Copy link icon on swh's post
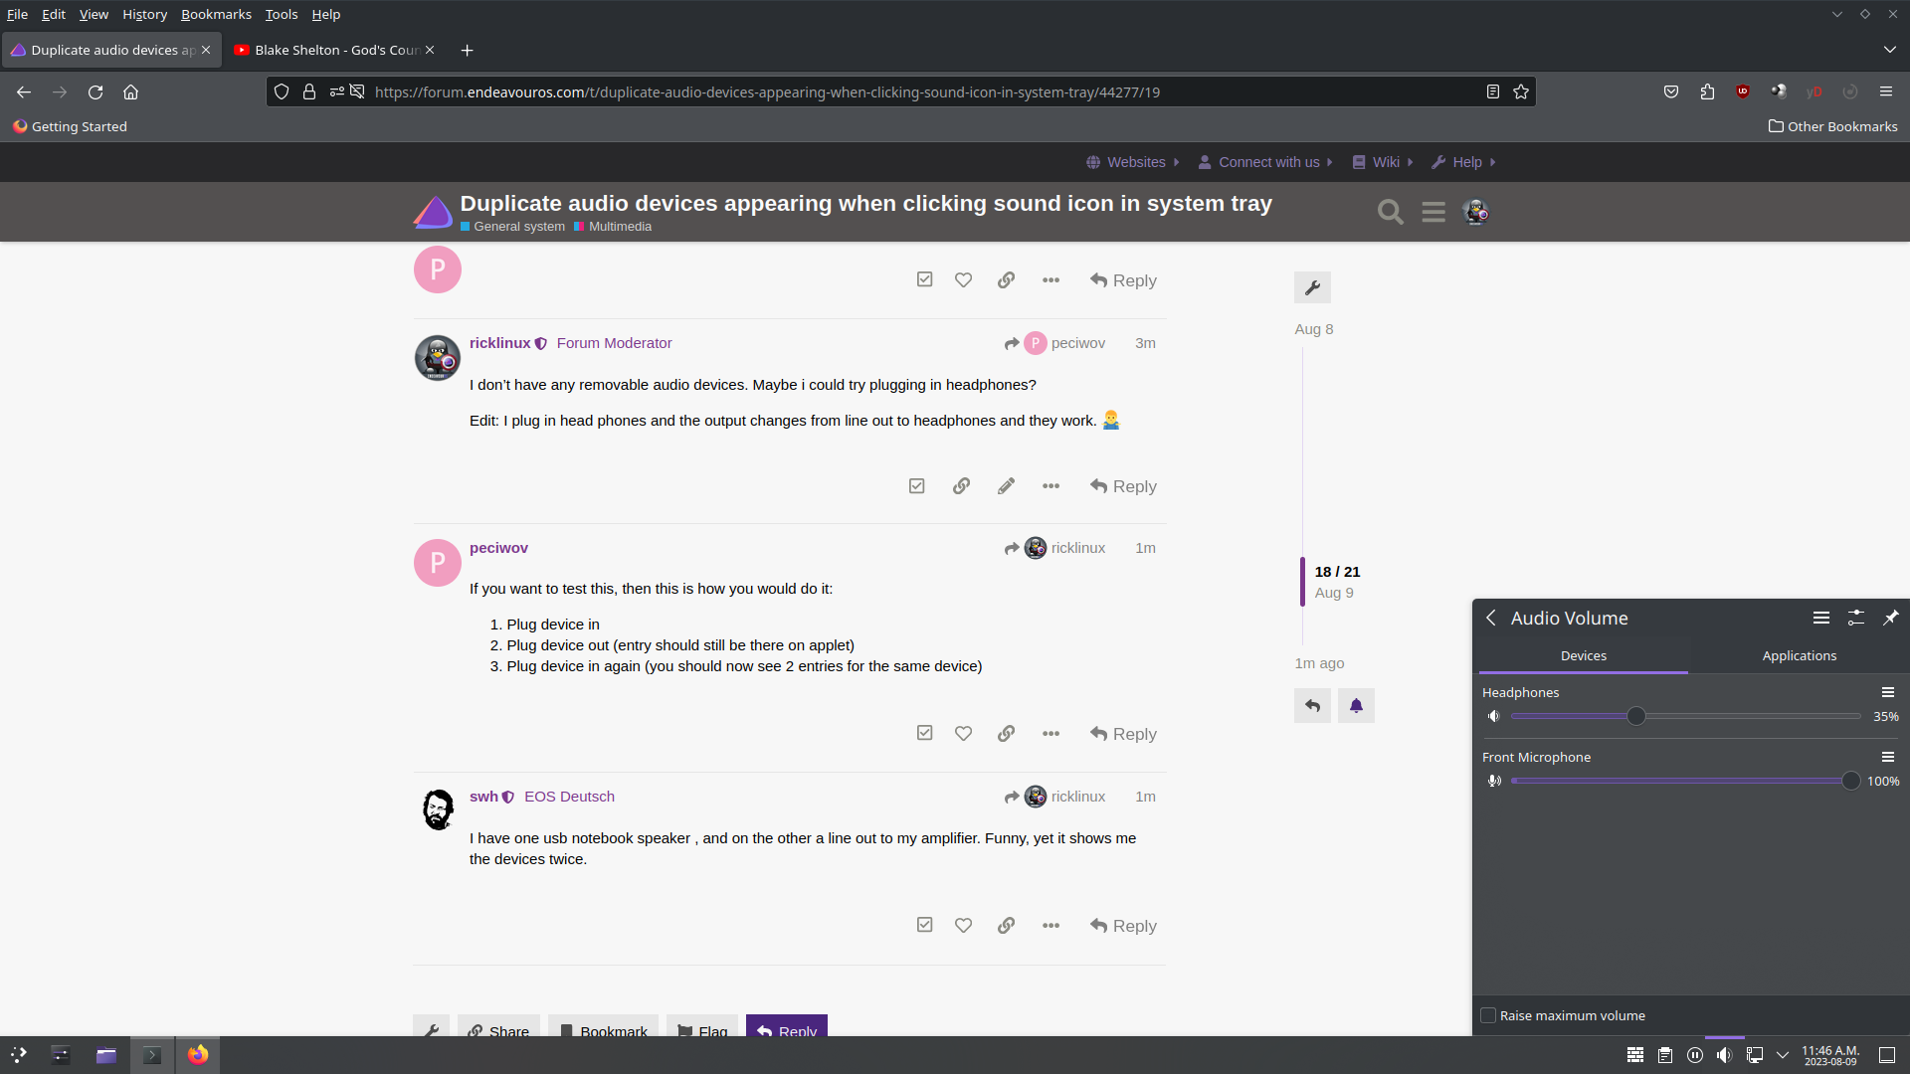This screenshot has width=1910, height=1074. pyautogui.click(x=1006, y=925)
